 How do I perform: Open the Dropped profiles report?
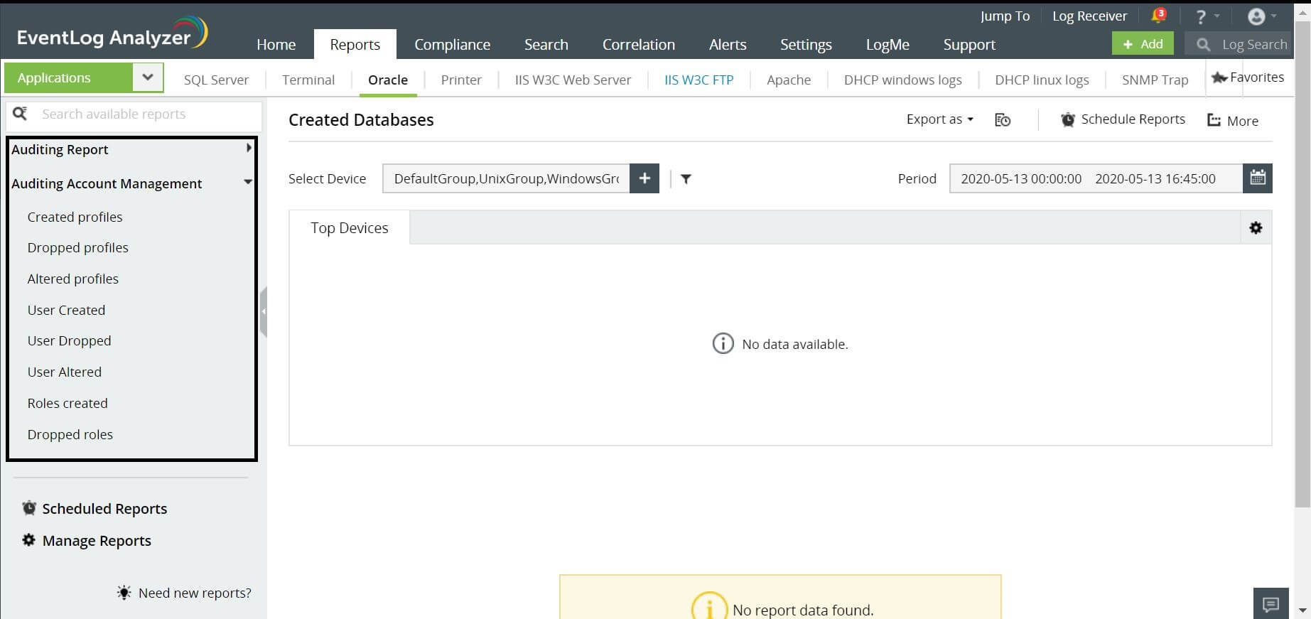(x=77, y=247)
